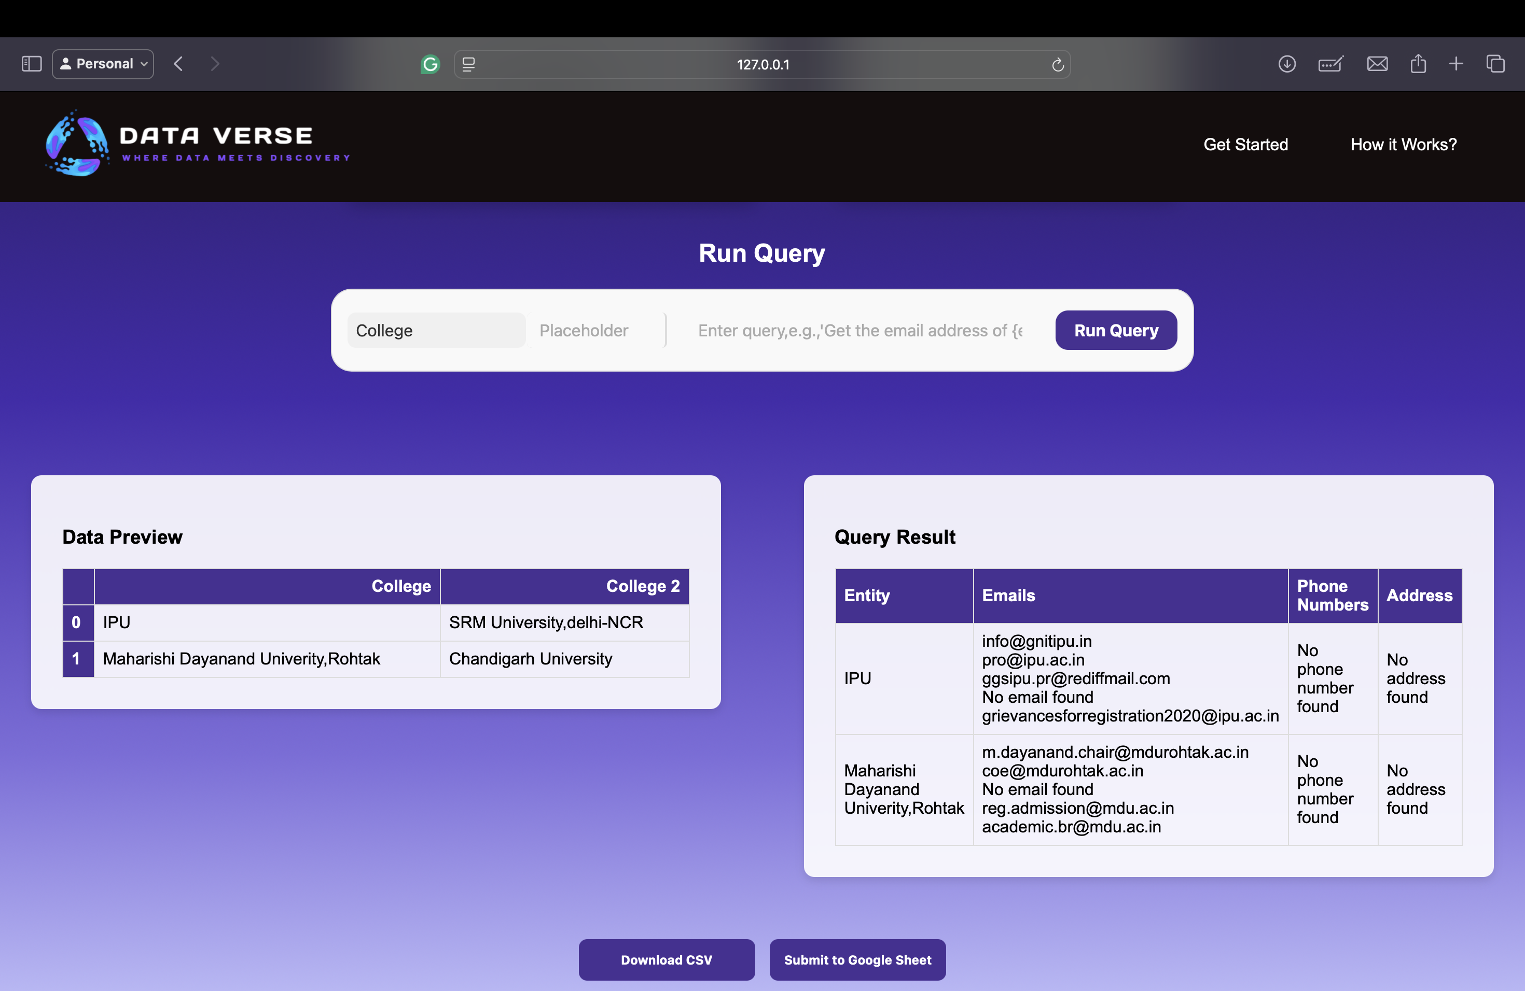Toggle the Safari sidebar icon
1525x991 pixels.
pos(32,64)
